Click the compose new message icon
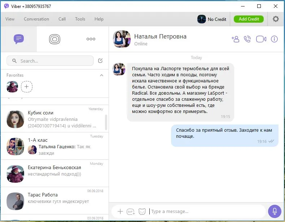Viewport: 285px width, 222px height. click(x=100, y=60)
